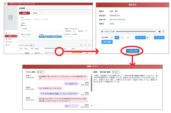Image resolution: width=171 pixels, height=113 pixels.
Task: Open the calendar icon of the start date
Action: click(x=74, y=31)
